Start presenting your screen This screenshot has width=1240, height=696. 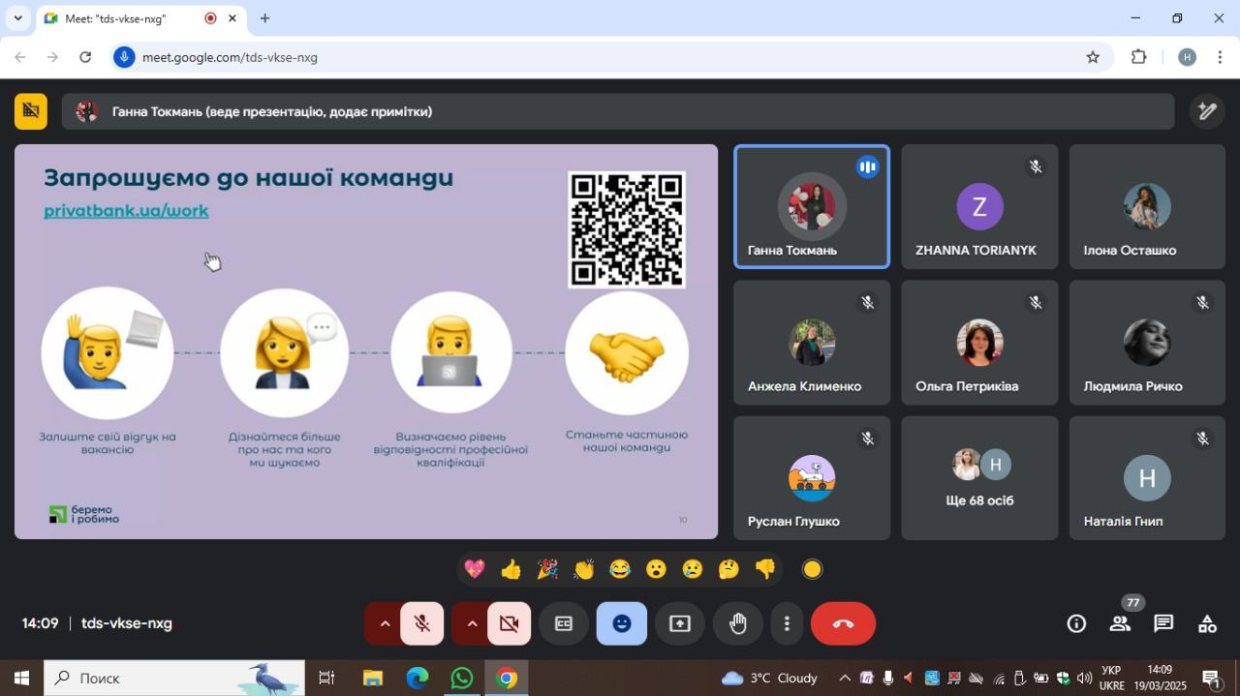coord(680,624)
